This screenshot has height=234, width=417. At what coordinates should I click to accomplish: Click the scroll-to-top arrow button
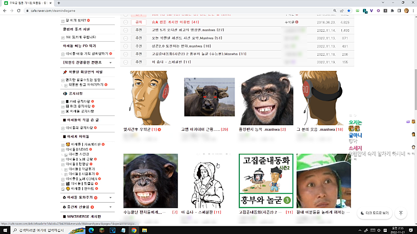click(400, 213)
